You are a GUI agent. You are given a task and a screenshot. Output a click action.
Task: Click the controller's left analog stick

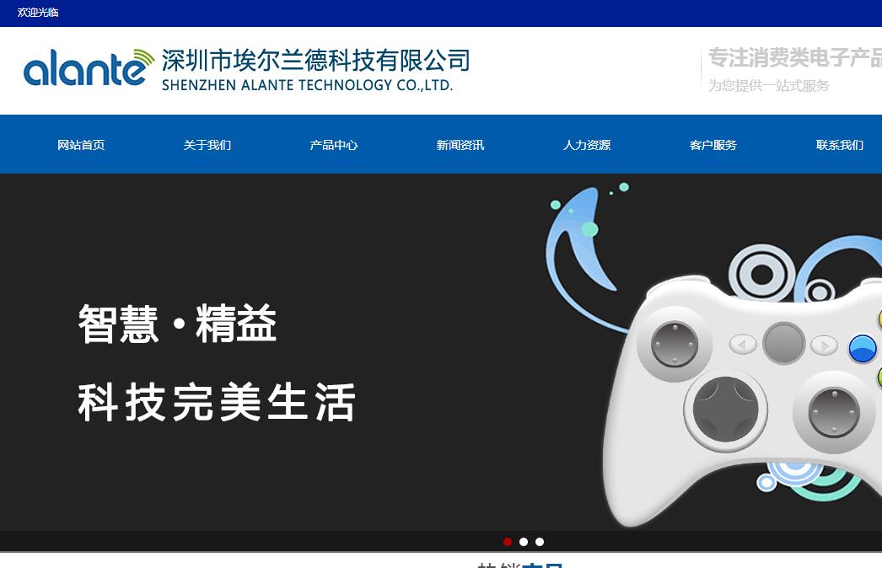pos(675,345)
